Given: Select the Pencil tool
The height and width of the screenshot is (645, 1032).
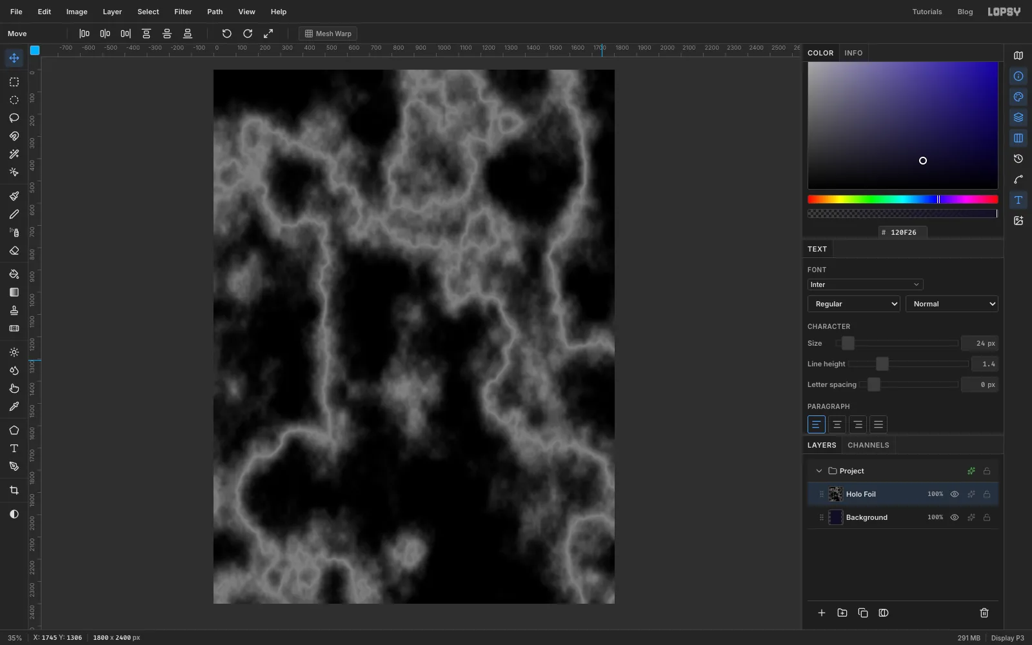Looking at the screenshot, I should 14,214.
